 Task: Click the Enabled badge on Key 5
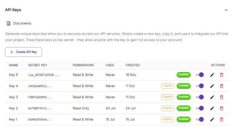(x=183, y=74)
